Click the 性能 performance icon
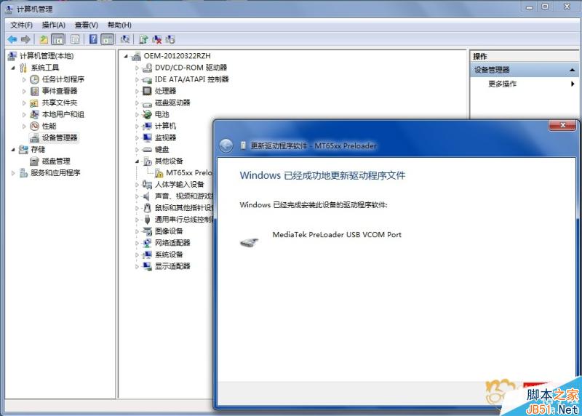The height and width of the screenshot is (416, 582). pyautogui.click(x=34, y=126)
